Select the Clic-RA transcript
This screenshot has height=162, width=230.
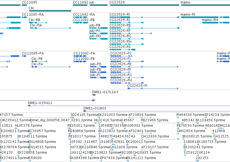coord(50,28)
